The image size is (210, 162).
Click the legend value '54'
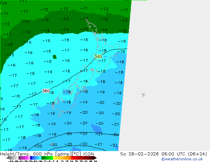coord(95,161)
